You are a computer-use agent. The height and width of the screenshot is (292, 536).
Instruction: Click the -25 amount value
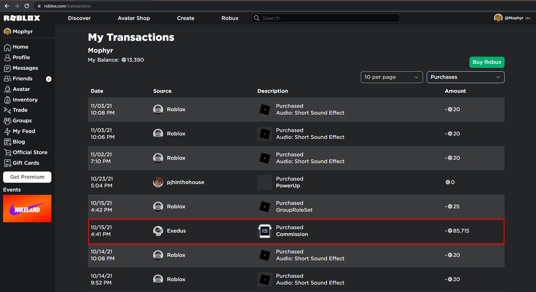452,207
